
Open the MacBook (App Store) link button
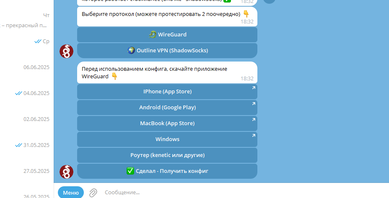pyautogui.click(x=167, y=123)
